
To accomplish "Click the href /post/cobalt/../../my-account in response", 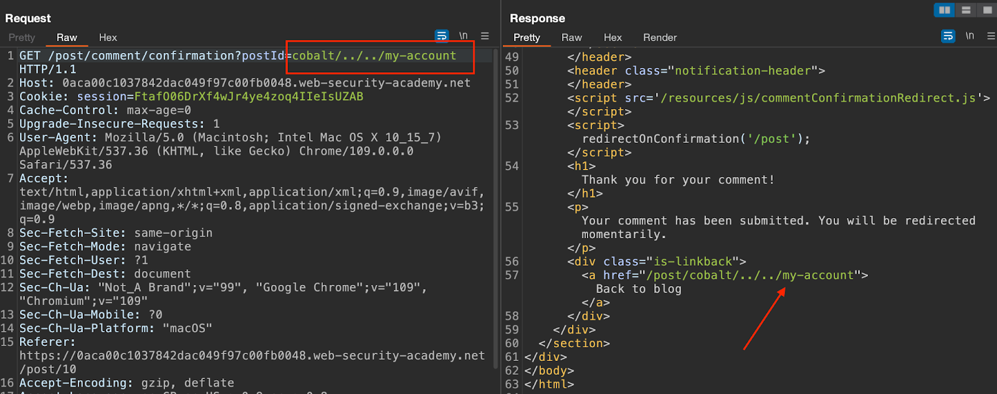I will (x=750, y=275).
